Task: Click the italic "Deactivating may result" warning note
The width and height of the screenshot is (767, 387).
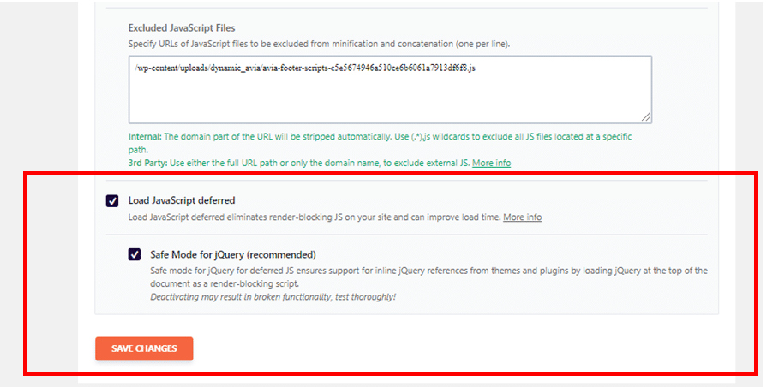Action: [x=273, y=297]
